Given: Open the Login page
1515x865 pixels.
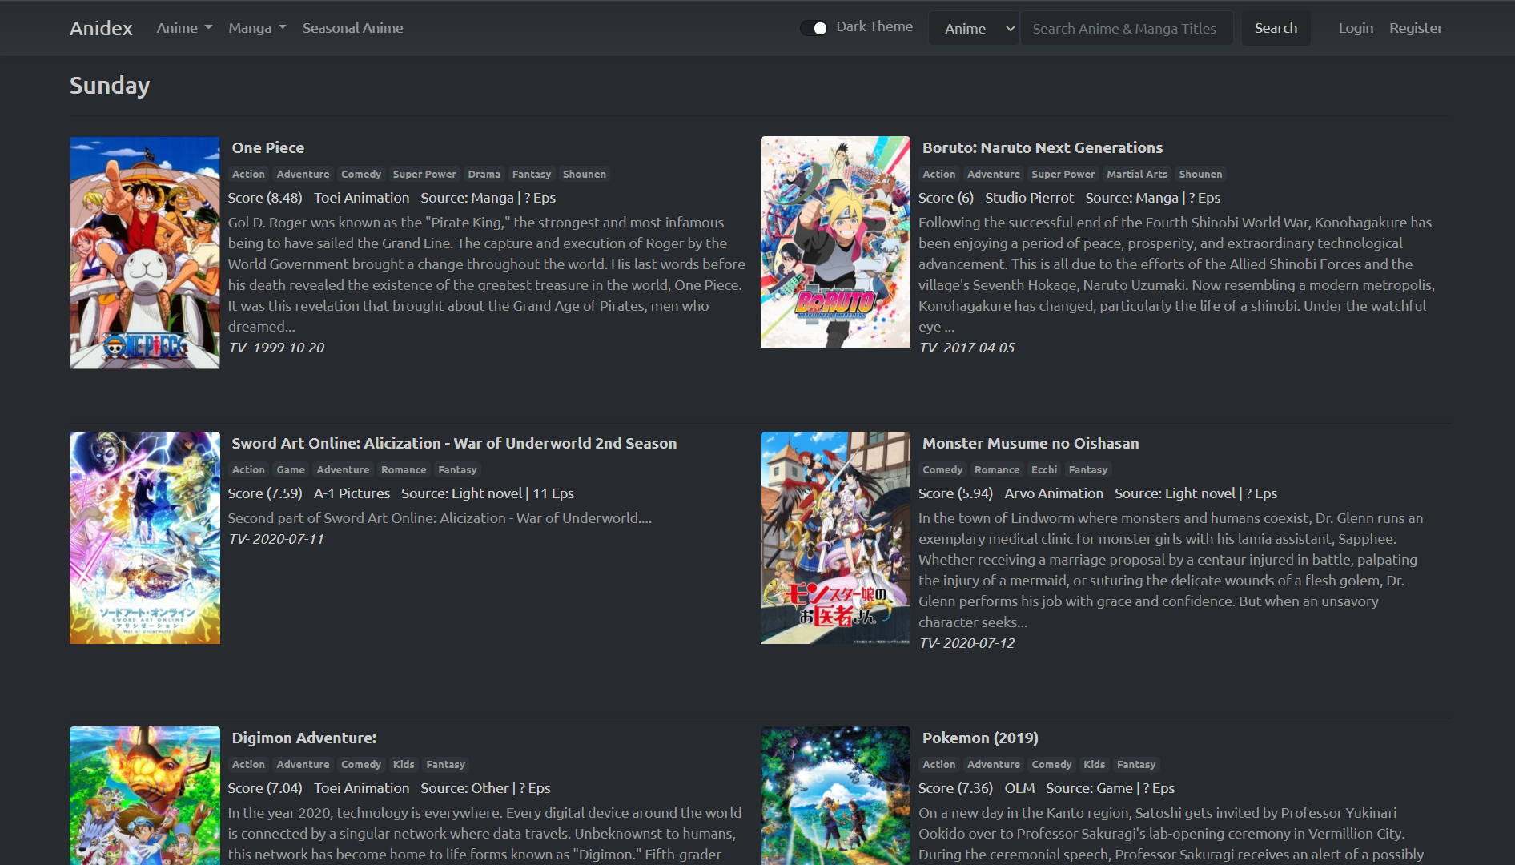Looking at the screenshot, I should (1356, 28).
